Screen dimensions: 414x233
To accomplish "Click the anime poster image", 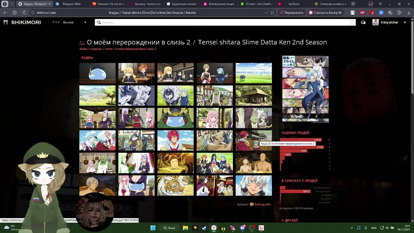I will [x=305, y=89].
